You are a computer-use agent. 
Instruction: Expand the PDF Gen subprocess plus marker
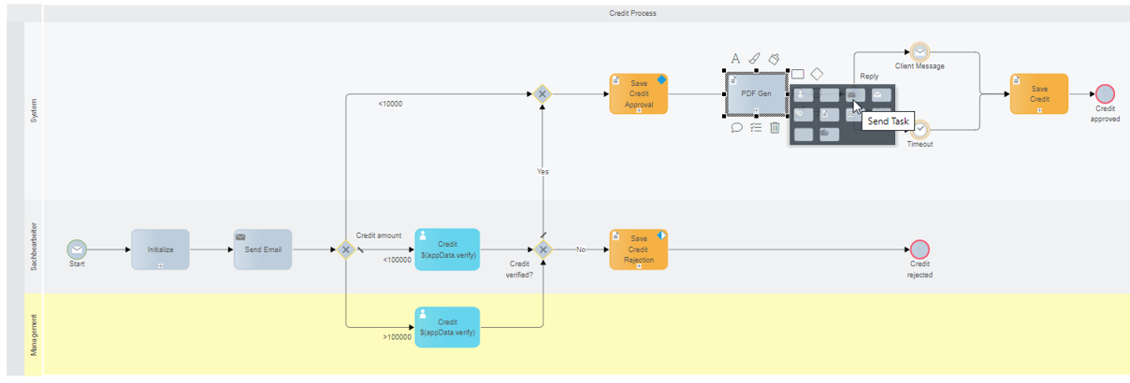(x=757, y=111)
